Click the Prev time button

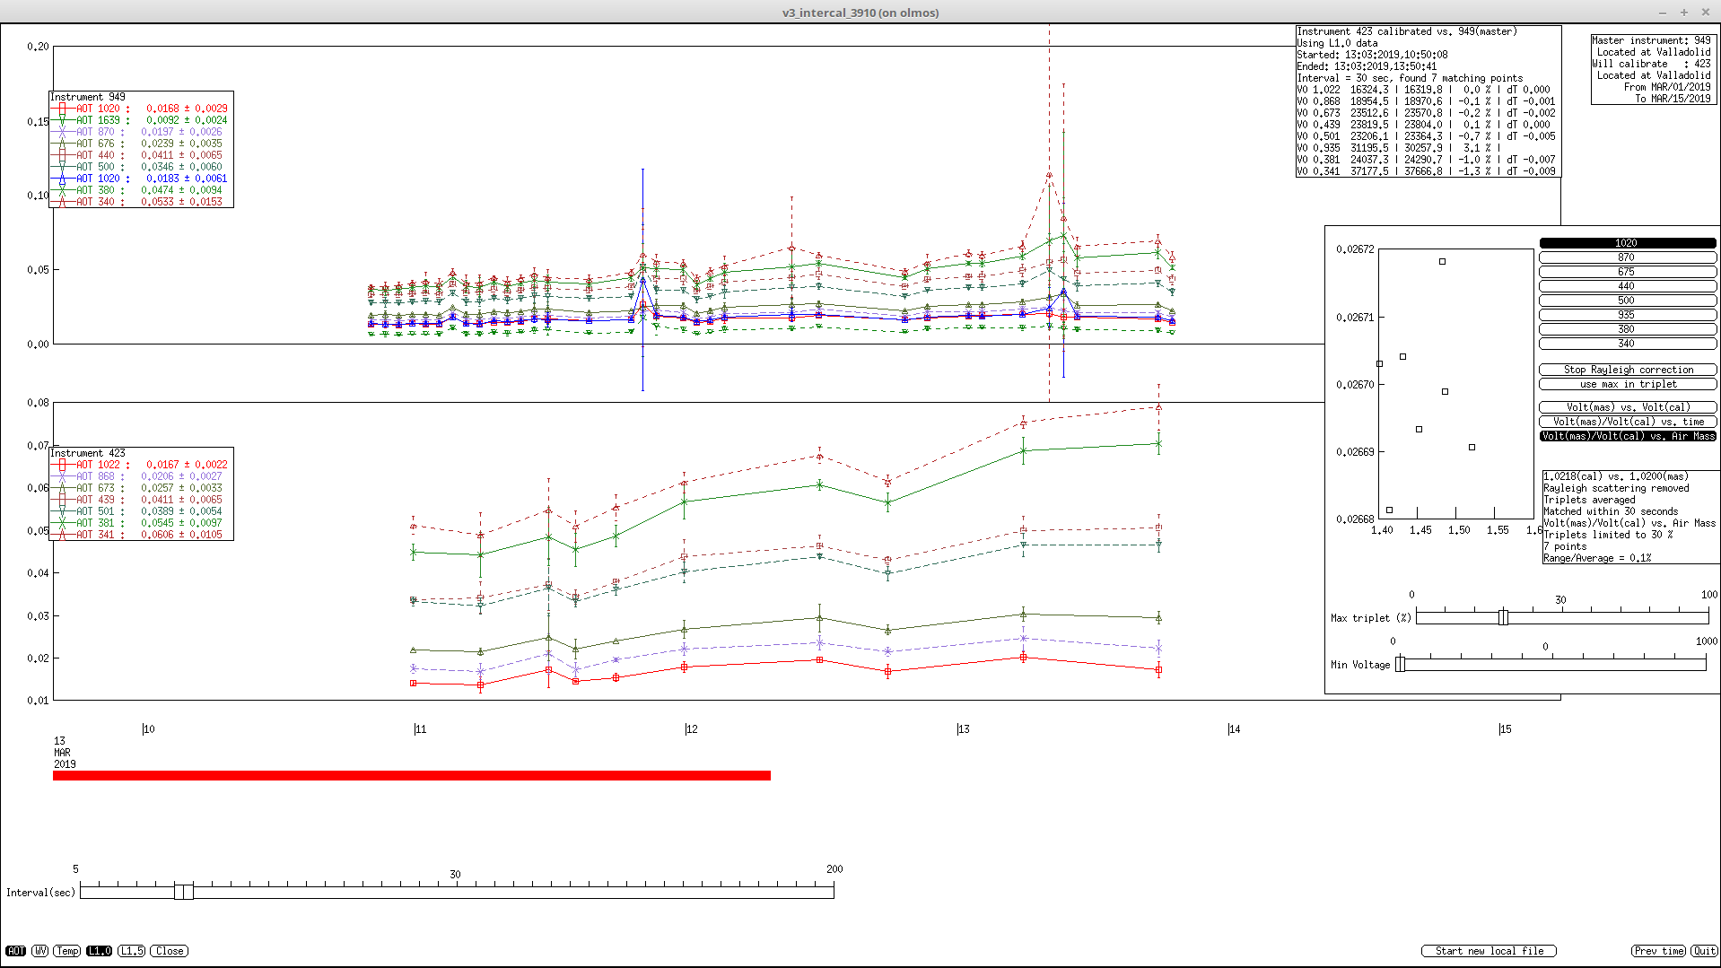click(1658, 951)
